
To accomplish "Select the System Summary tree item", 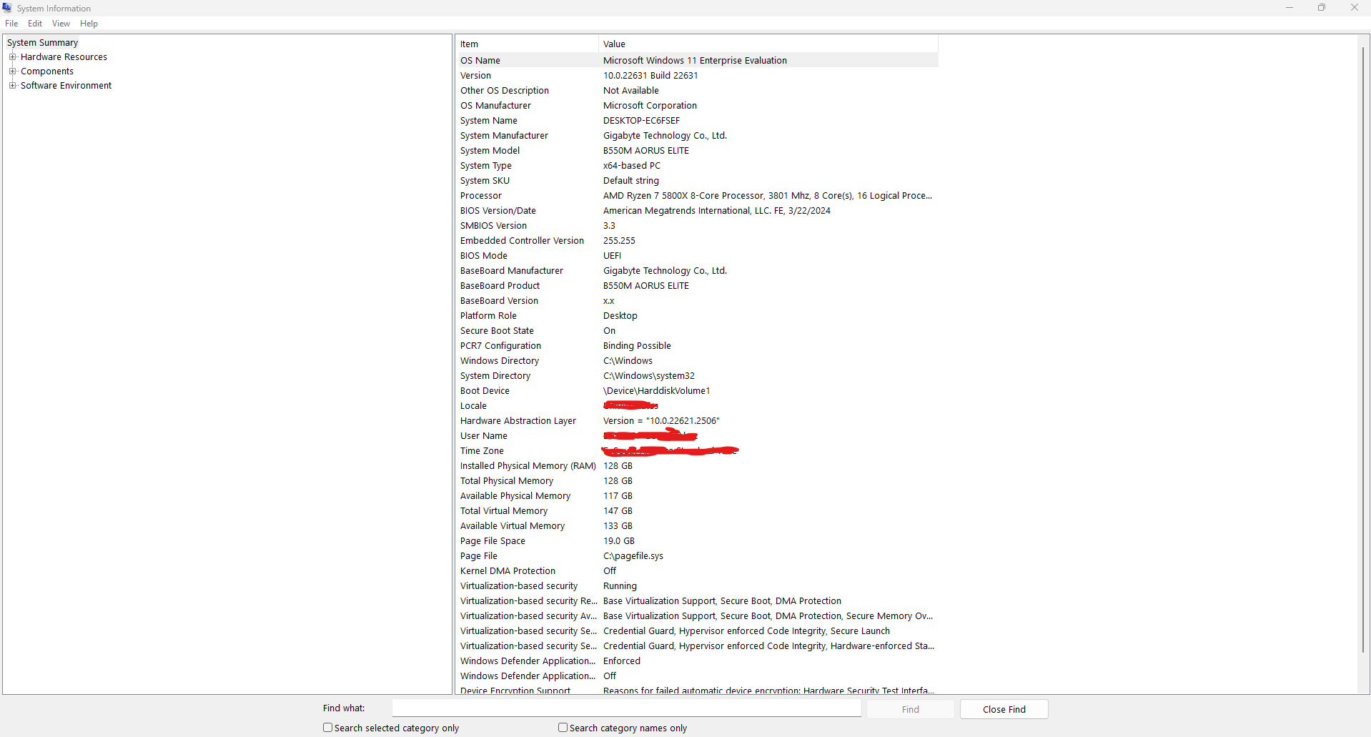I will [x=42, y=42].
